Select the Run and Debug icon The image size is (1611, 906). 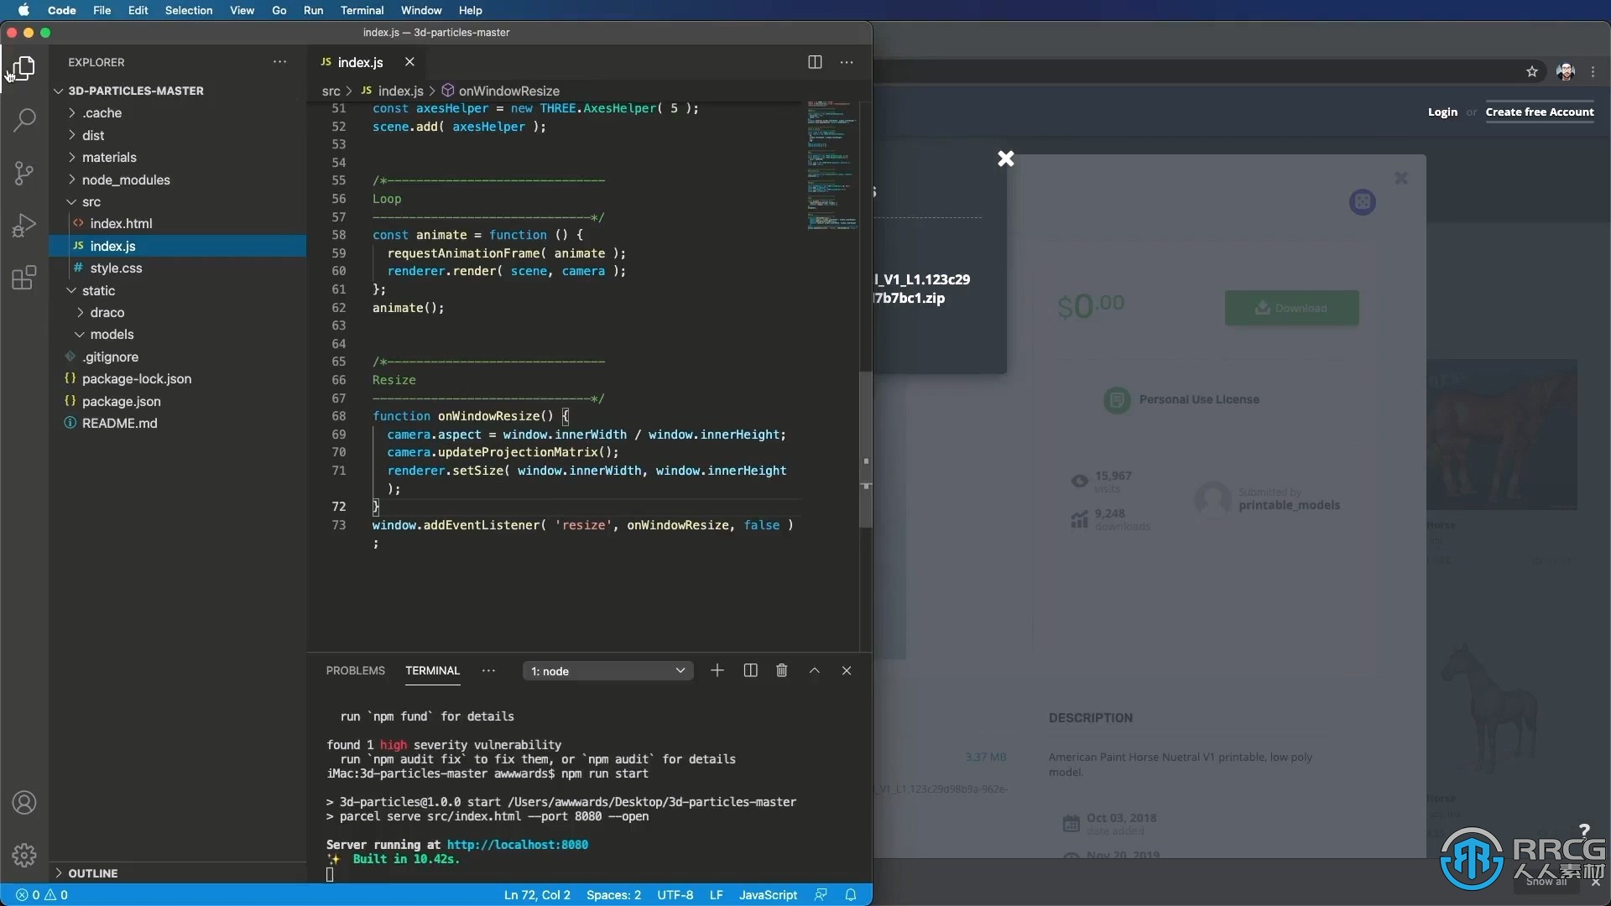tap(24, 226)
